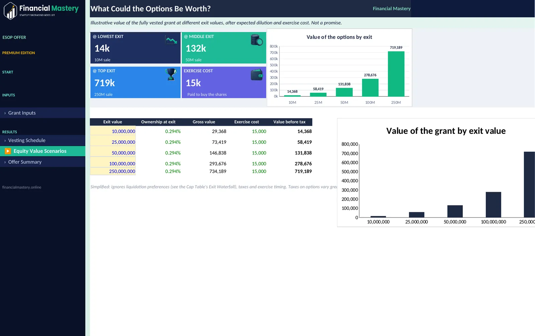Select the 10,000,000 exit value input cell
Screen dimensions: 535x336
(113, 131)
